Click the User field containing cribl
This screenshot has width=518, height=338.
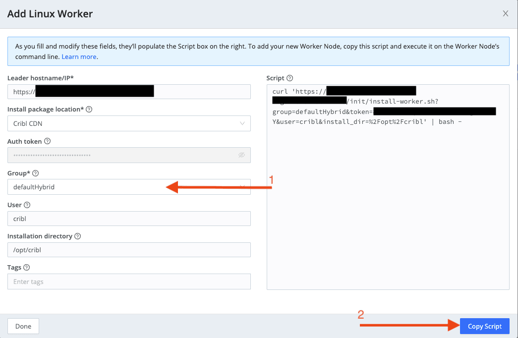tap(129, 219)
